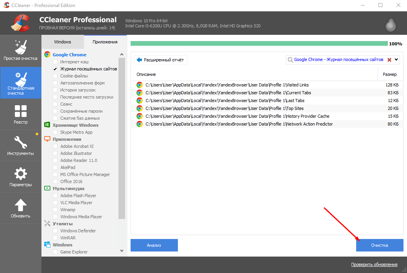This screenshot has width=407, height=273.
Task: Open the Реестр registry tool
Action: [x=20, y=114]
